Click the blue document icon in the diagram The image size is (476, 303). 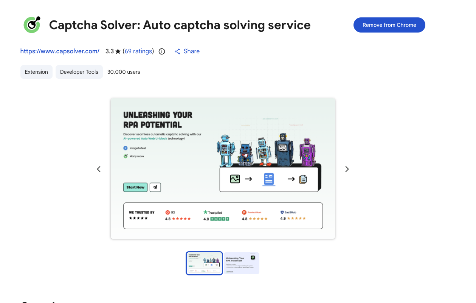[x=269, y=179]
